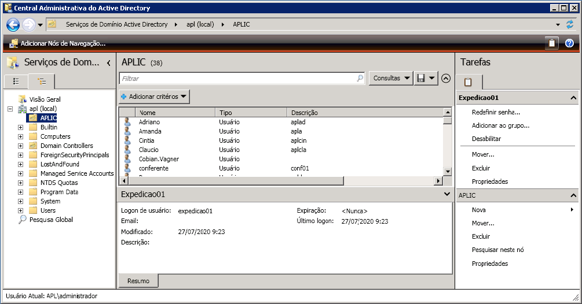Click the user icon beside Amanda
Screen dimensions: 582x304
click(127, 131)
